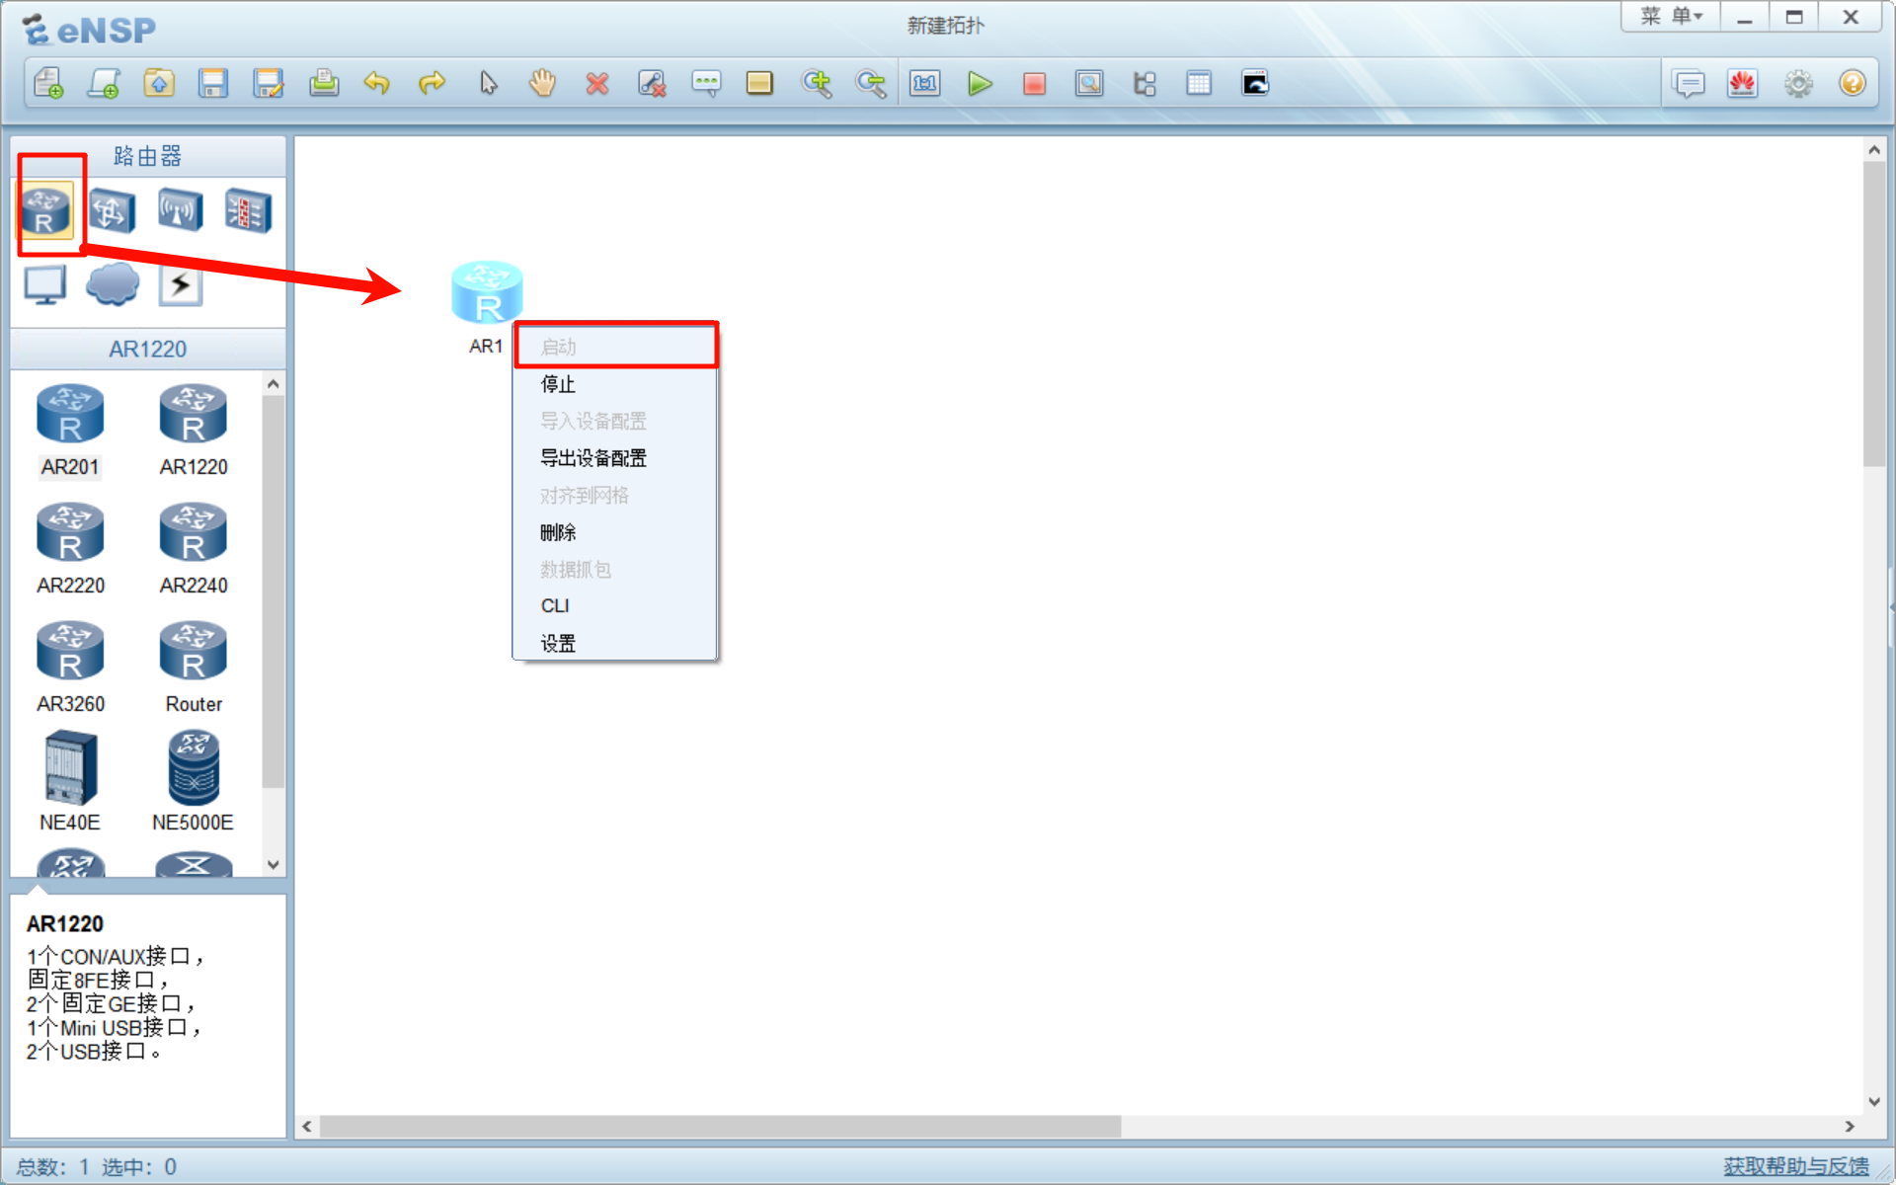Select the pointer arrow tool
1896x1185 pixels.
(488, 83)
